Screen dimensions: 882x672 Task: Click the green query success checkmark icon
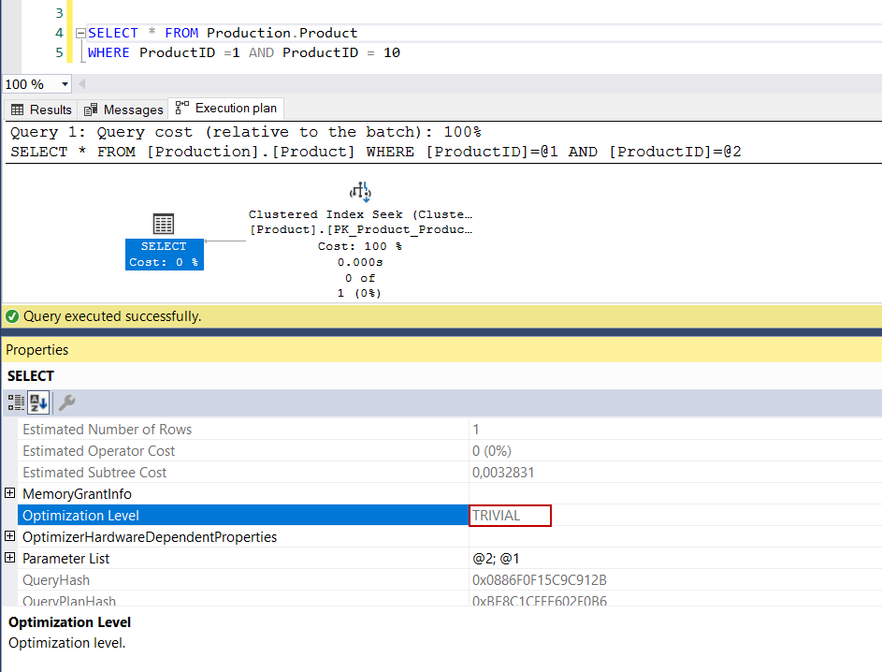pos(12,316)
